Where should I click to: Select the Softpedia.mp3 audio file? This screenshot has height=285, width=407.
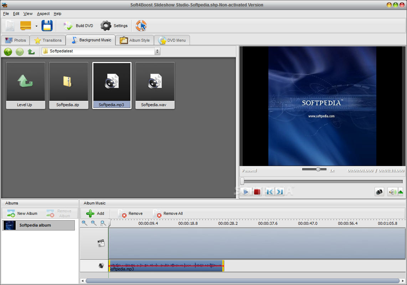[112, 85]
